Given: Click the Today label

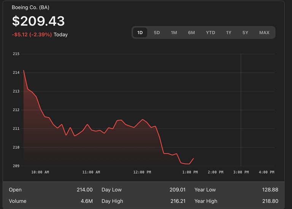Looking at the screenshot, I should click(61, 35).
